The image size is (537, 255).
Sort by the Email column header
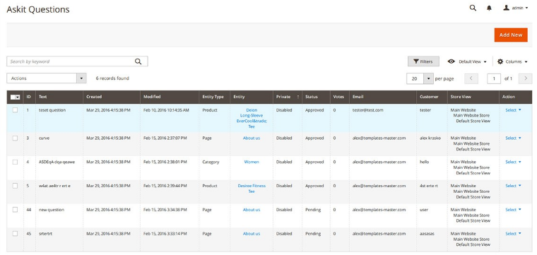[x=383, y=97]
